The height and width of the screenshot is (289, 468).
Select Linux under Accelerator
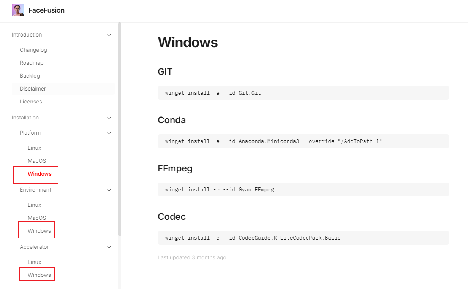(x=35, y=262)
